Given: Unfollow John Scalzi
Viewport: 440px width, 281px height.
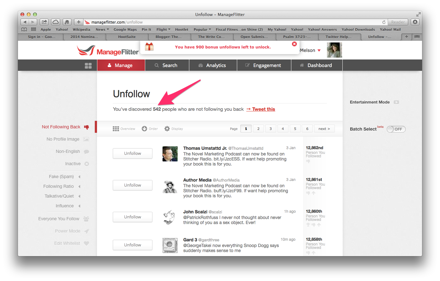Looking at the screenshot, I should tap(133, 217).
